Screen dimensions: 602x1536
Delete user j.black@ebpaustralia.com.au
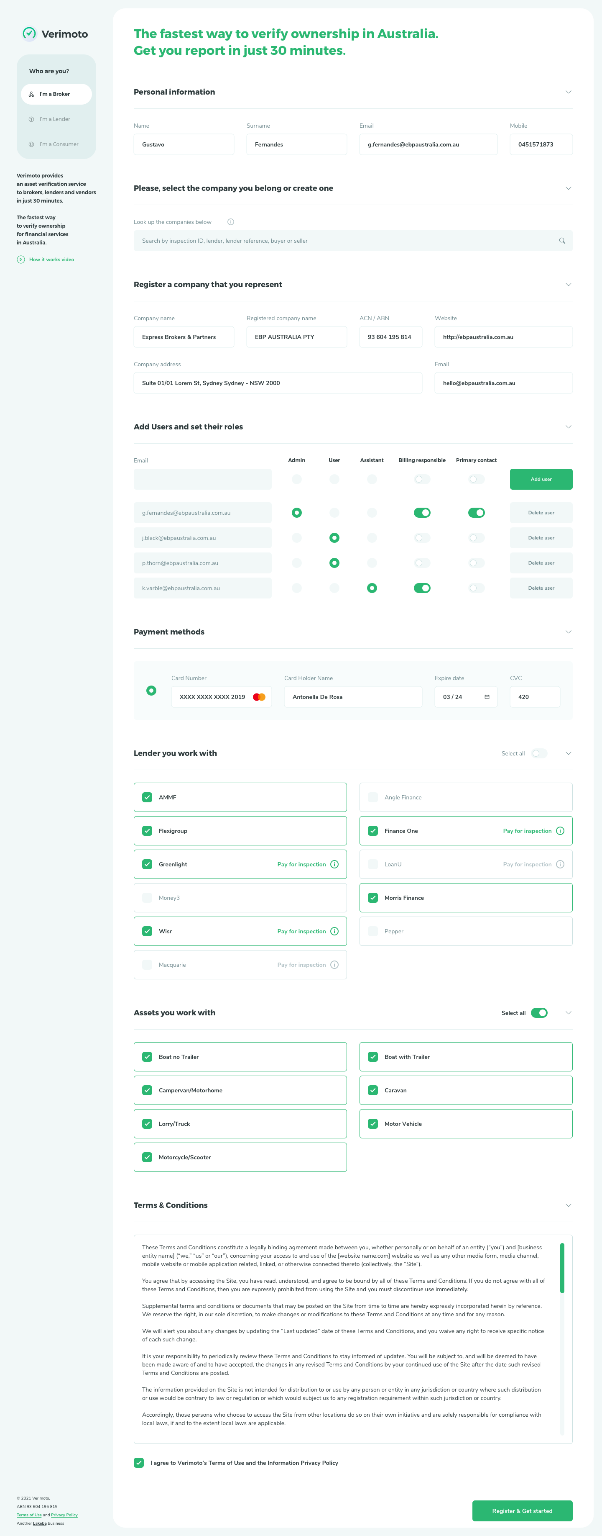pos(541,538)
